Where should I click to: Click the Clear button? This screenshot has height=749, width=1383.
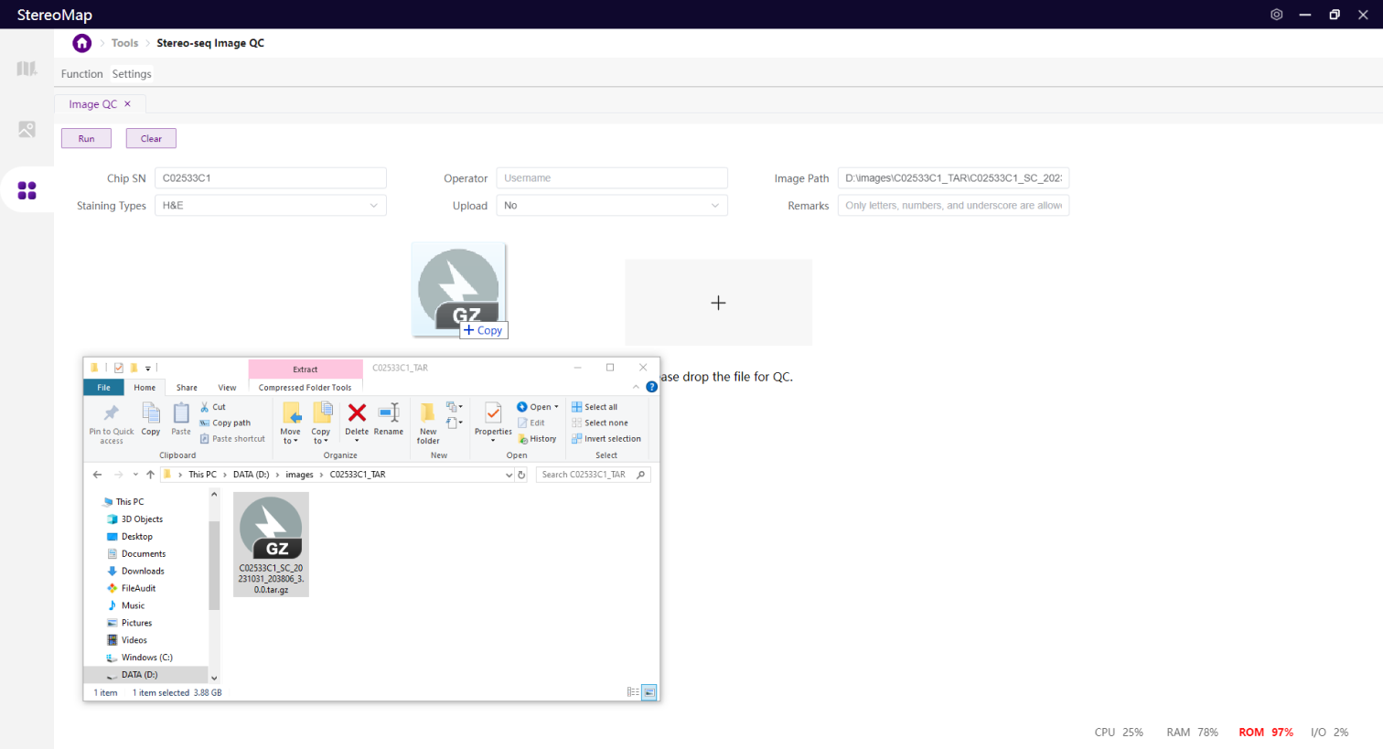[x=151, y=139]
